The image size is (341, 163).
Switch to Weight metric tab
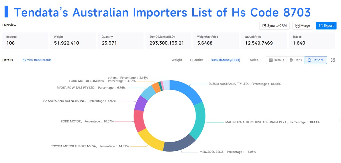coord(177,60)
